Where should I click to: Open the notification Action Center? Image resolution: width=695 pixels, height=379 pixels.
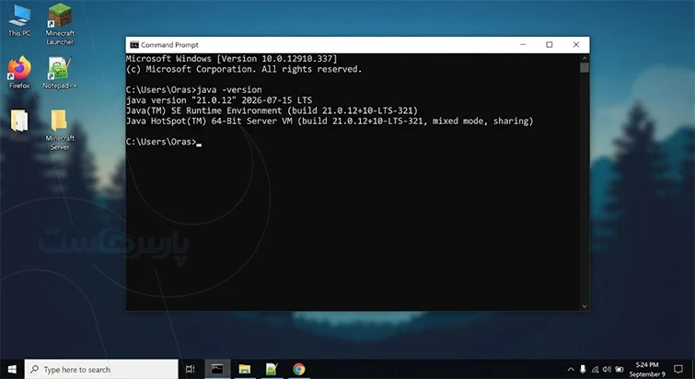(x=678, y=369)
